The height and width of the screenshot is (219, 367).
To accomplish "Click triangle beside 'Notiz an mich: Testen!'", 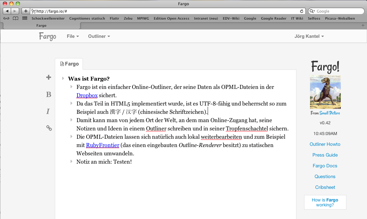I will click(x=71, y=161).
